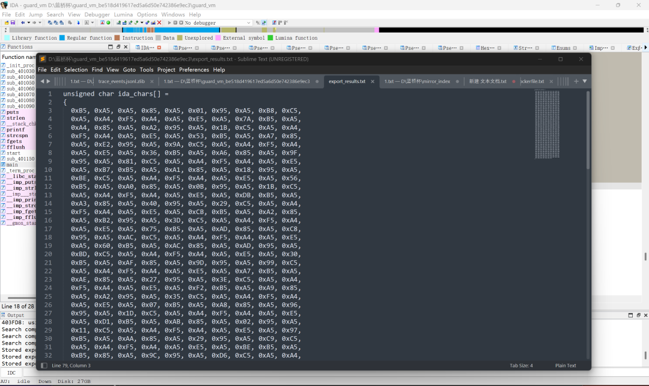649x386 pixels.
Task: Click the new tab plus icon in Sublime
Action: coord(576,81)
